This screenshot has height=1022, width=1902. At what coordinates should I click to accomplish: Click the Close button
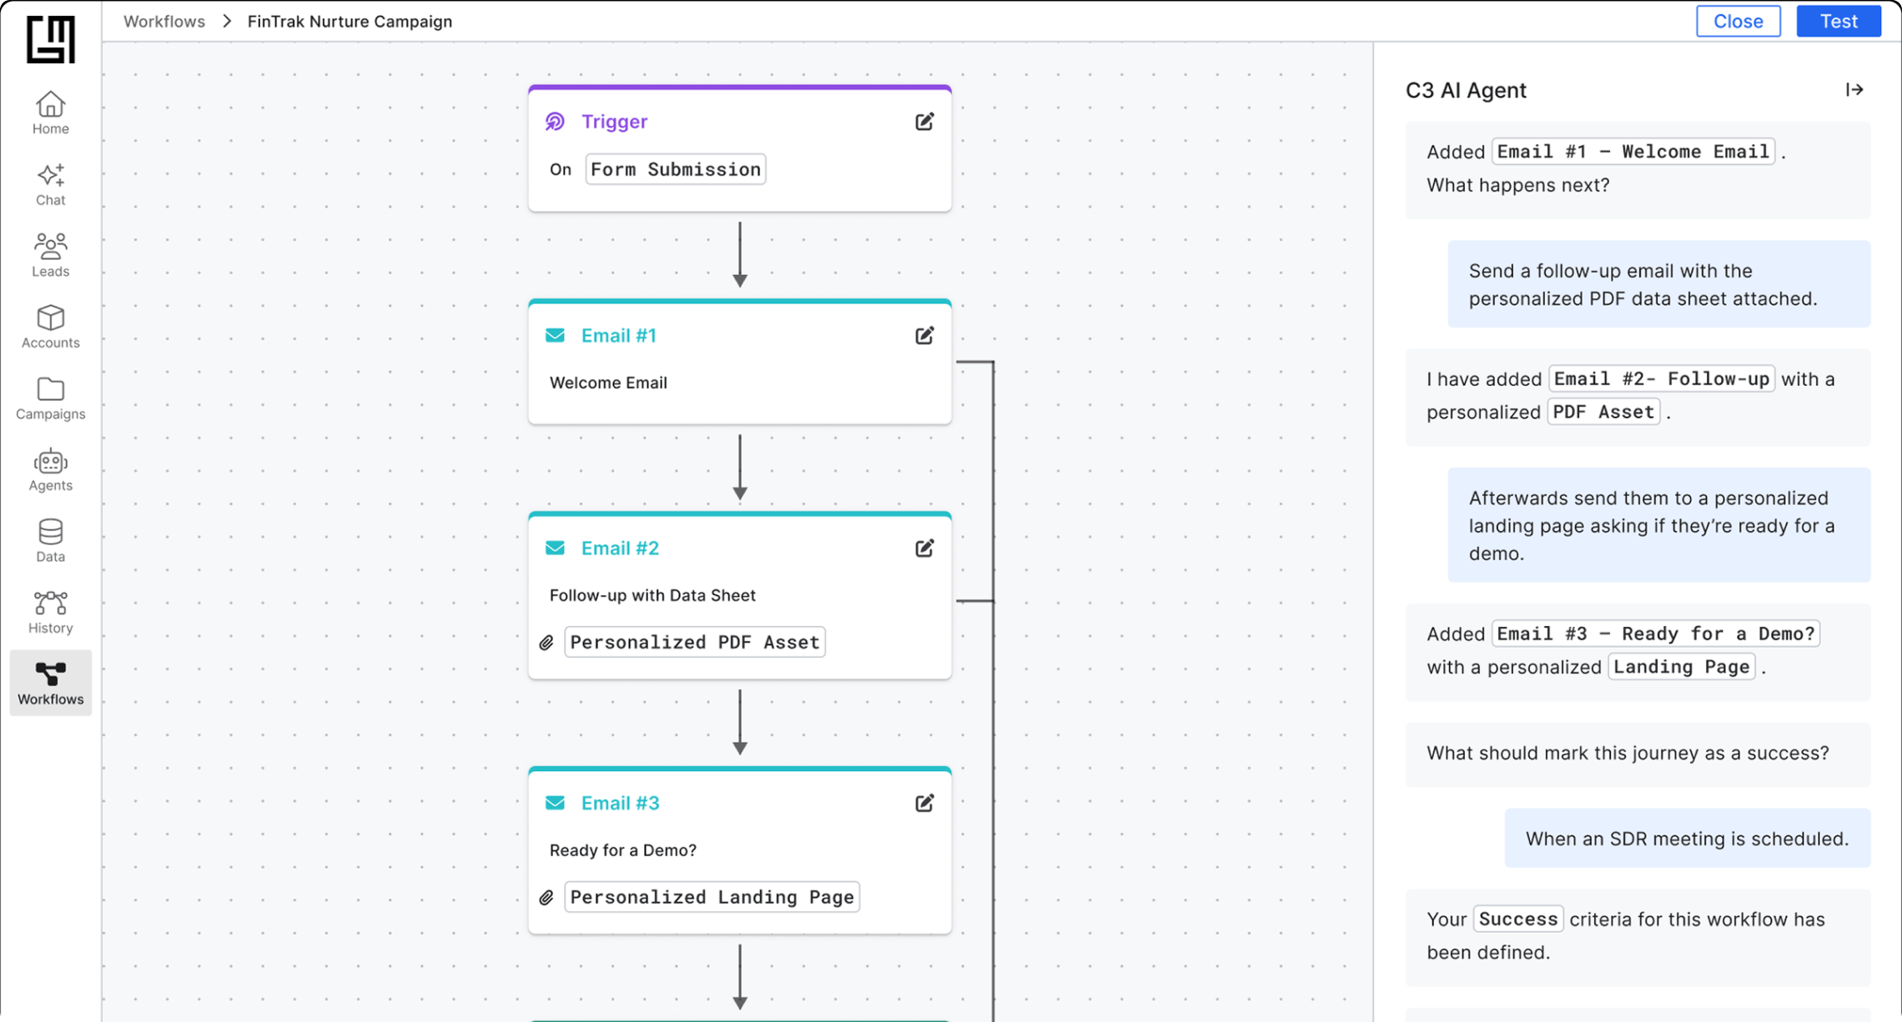tap(1738, 22)
